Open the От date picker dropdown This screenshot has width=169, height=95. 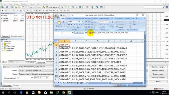48,78
